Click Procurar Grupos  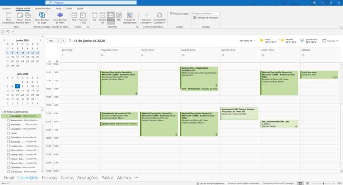tap(179, 13)
